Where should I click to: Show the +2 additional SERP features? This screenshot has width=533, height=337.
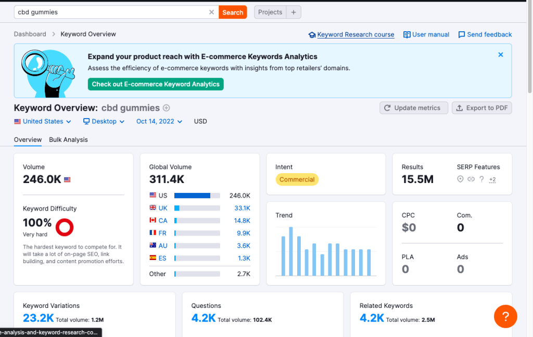pos(492,180)
